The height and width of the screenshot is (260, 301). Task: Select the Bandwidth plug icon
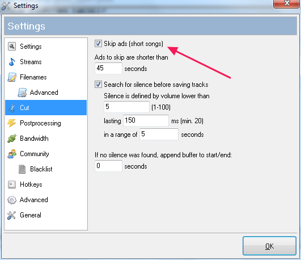12,139
